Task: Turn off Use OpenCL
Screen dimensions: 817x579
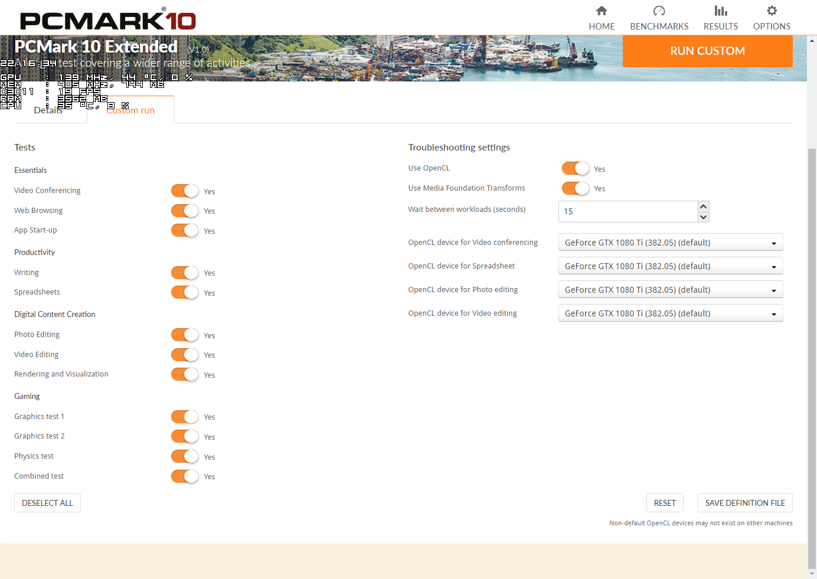Action: click(575, 168)
